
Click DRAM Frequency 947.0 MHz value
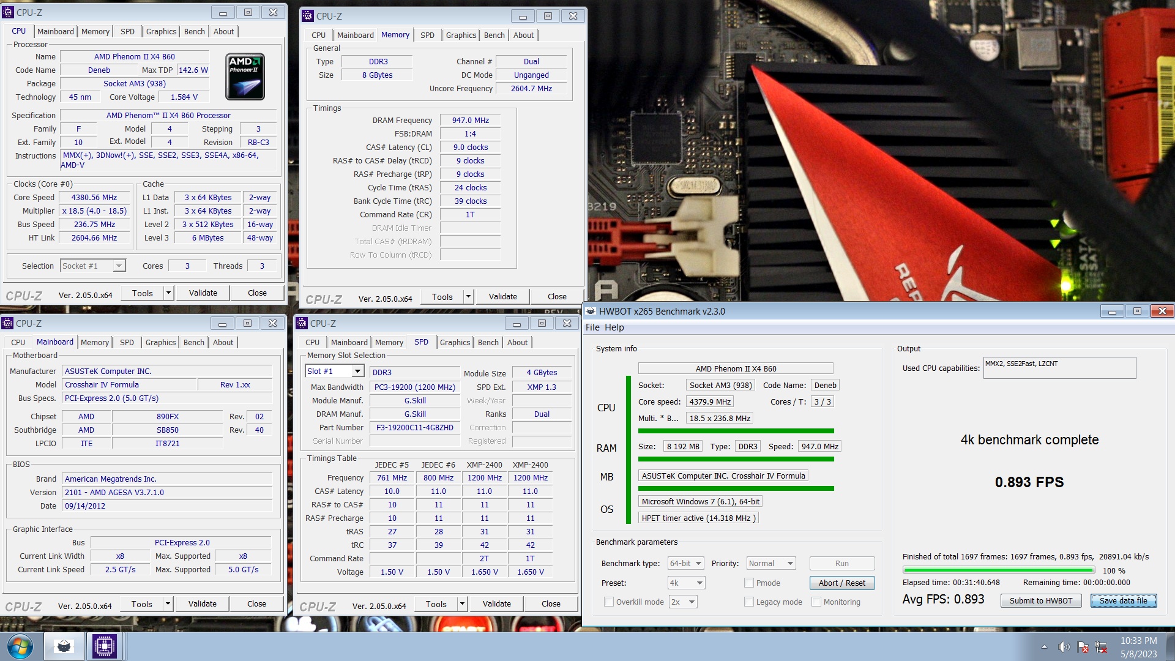pyautogui.click(x=470, y=120)
